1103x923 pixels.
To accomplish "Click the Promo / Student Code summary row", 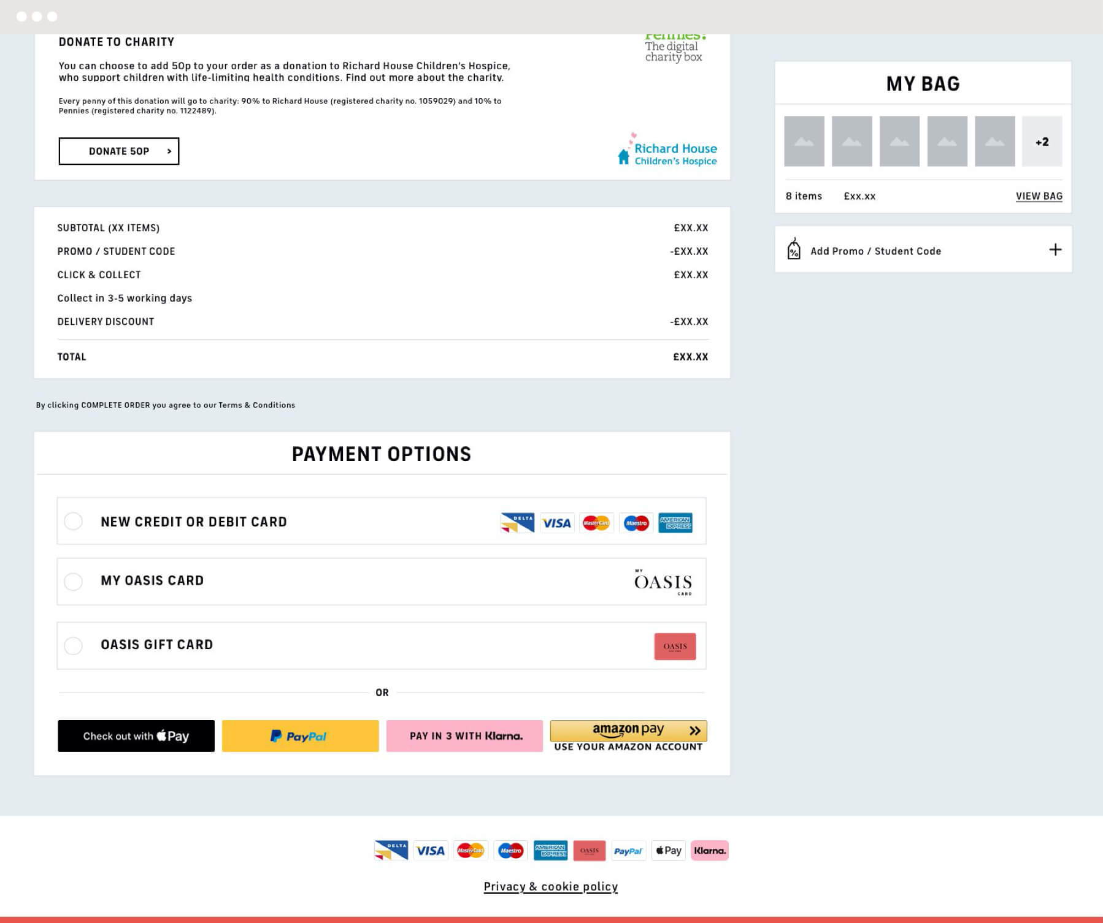I will pyautogui.click(x=382, y=251).
